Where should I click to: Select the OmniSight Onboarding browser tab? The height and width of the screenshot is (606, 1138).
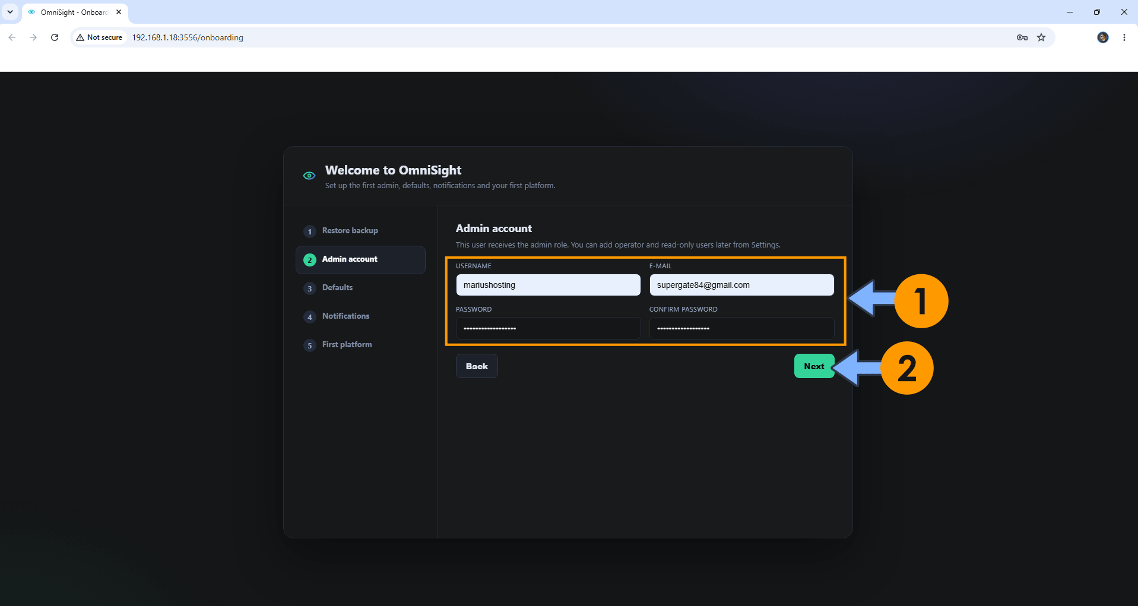[75, 12]
